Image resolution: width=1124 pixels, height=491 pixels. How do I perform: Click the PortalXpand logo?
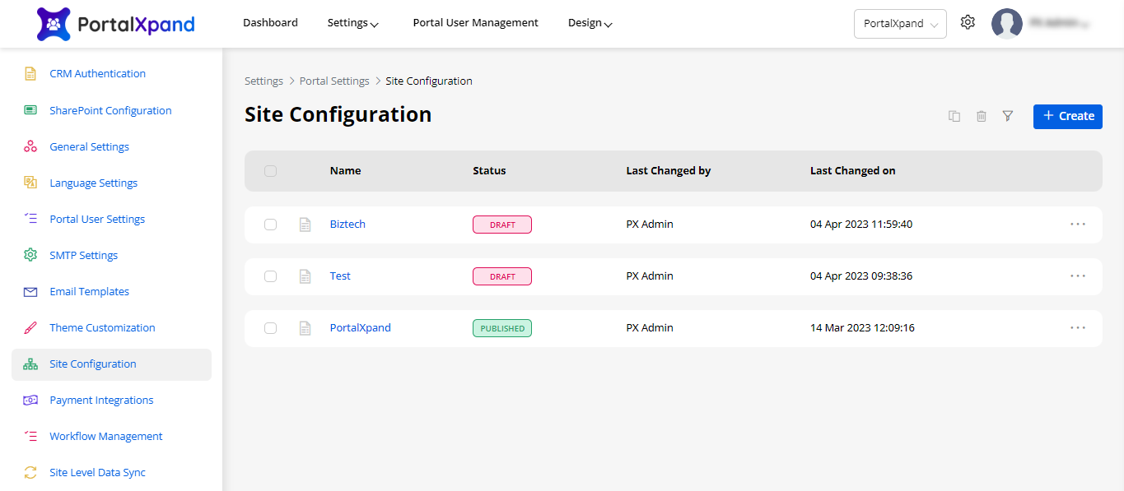tap(116, 24)
